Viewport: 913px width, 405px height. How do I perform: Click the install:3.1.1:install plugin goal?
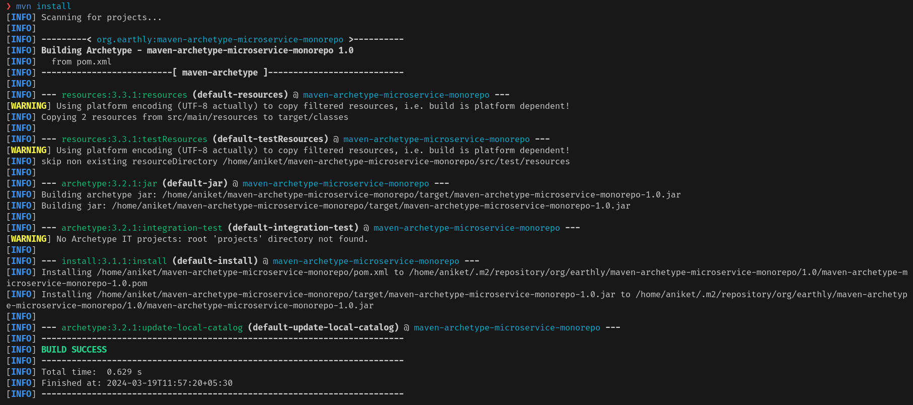[114, 261]
